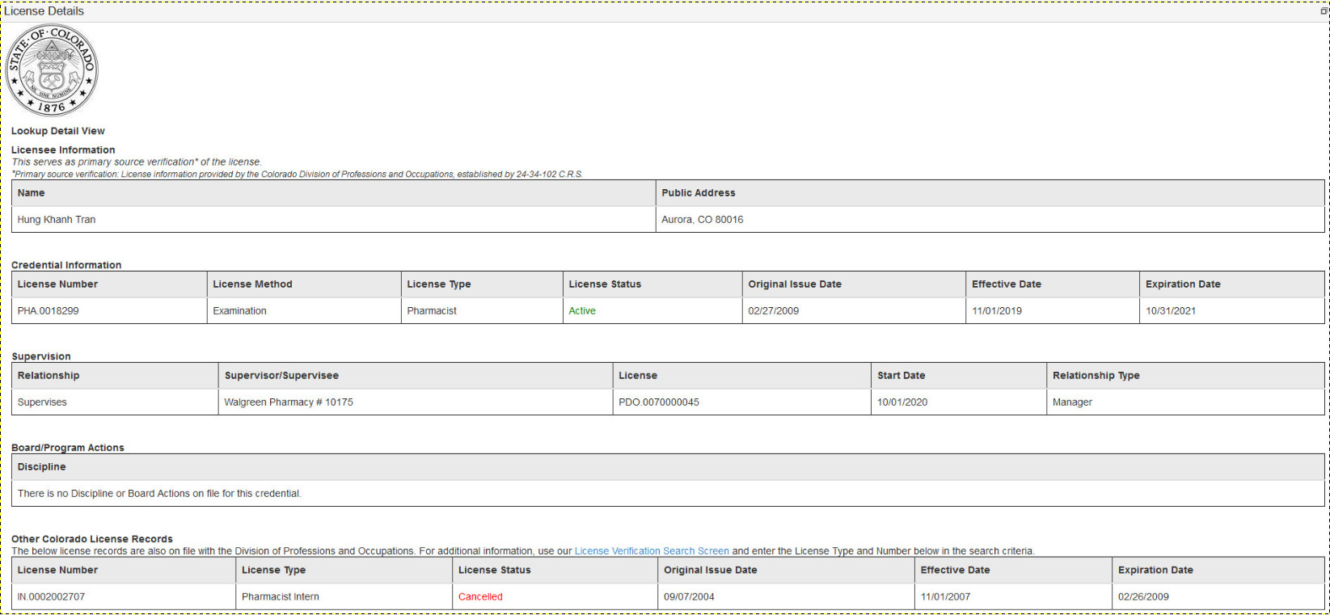The height and width of the screenshot is (615, 1330).
Task: Select expiration date 10/31/2021
Action: 1171,311
